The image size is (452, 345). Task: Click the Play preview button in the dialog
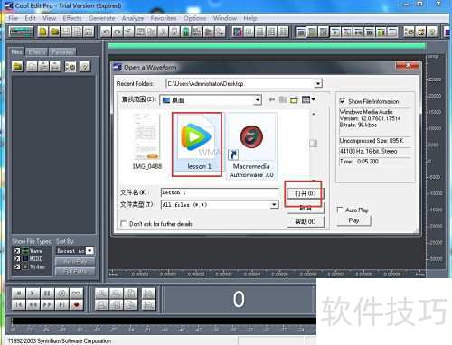pos(353,220)
